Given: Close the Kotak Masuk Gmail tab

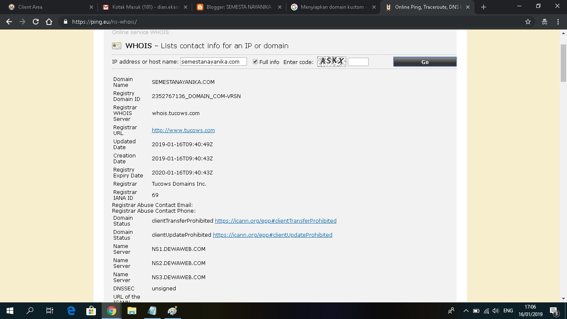Looking at the screenshot, I should (186, 7).
